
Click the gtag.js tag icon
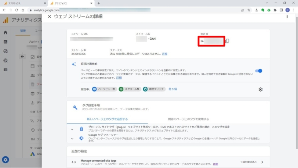81,129
